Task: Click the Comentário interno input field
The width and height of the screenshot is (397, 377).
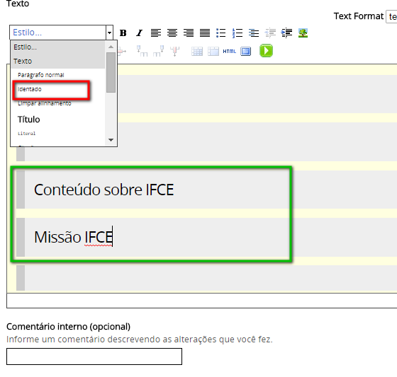Action: pos(94,356)
